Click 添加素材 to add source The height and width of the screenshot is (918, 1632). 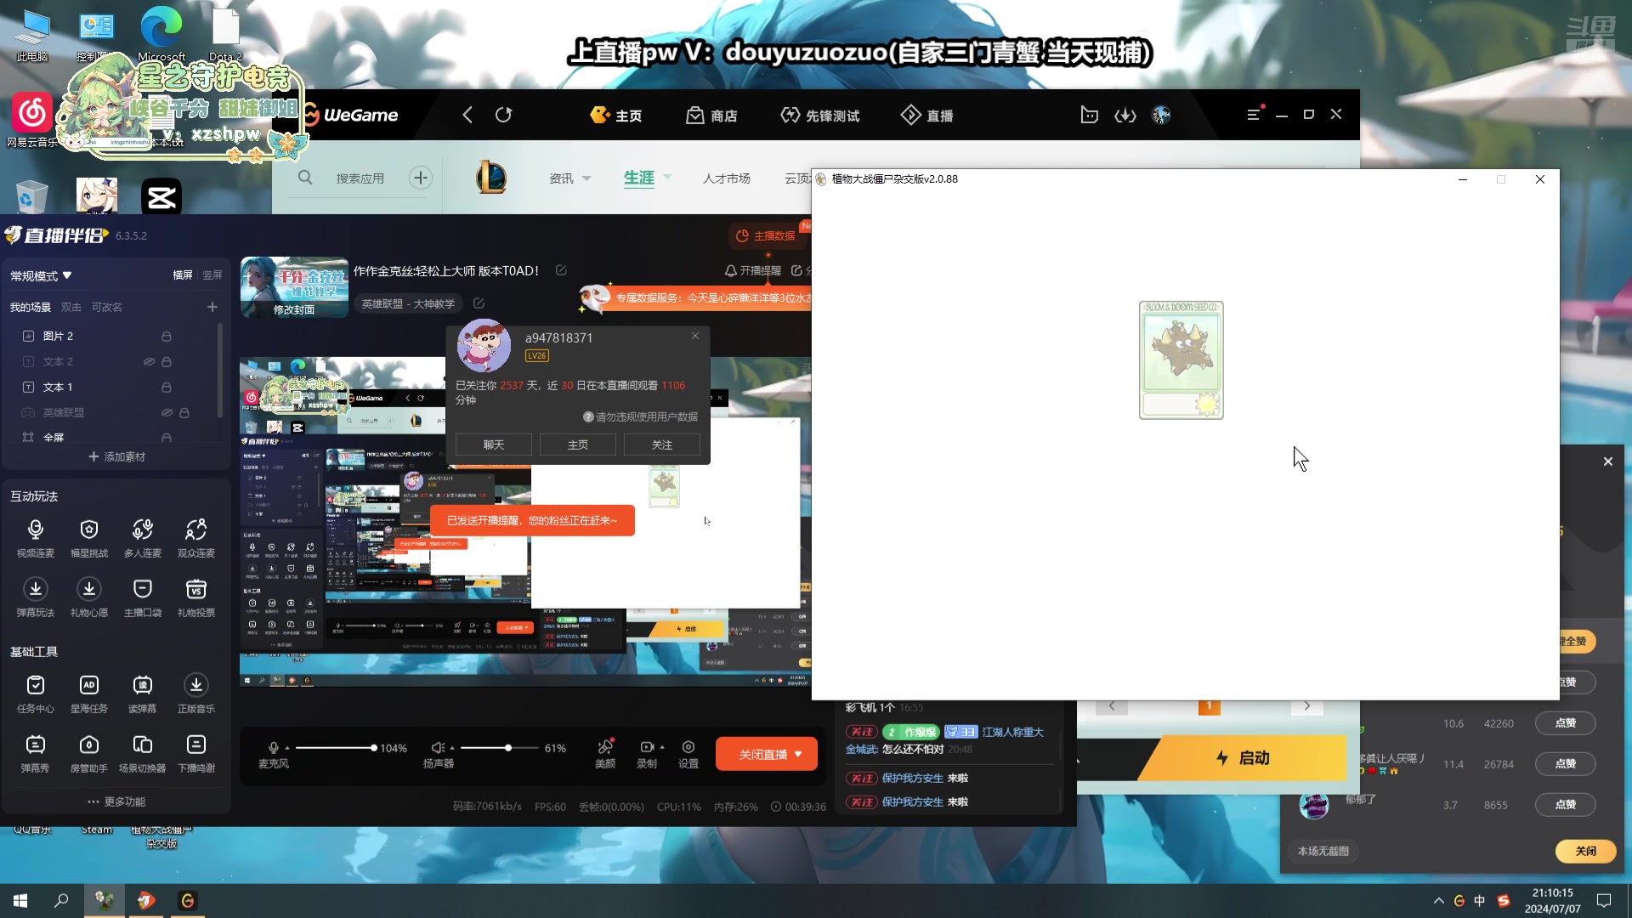[x=116, y=456]
